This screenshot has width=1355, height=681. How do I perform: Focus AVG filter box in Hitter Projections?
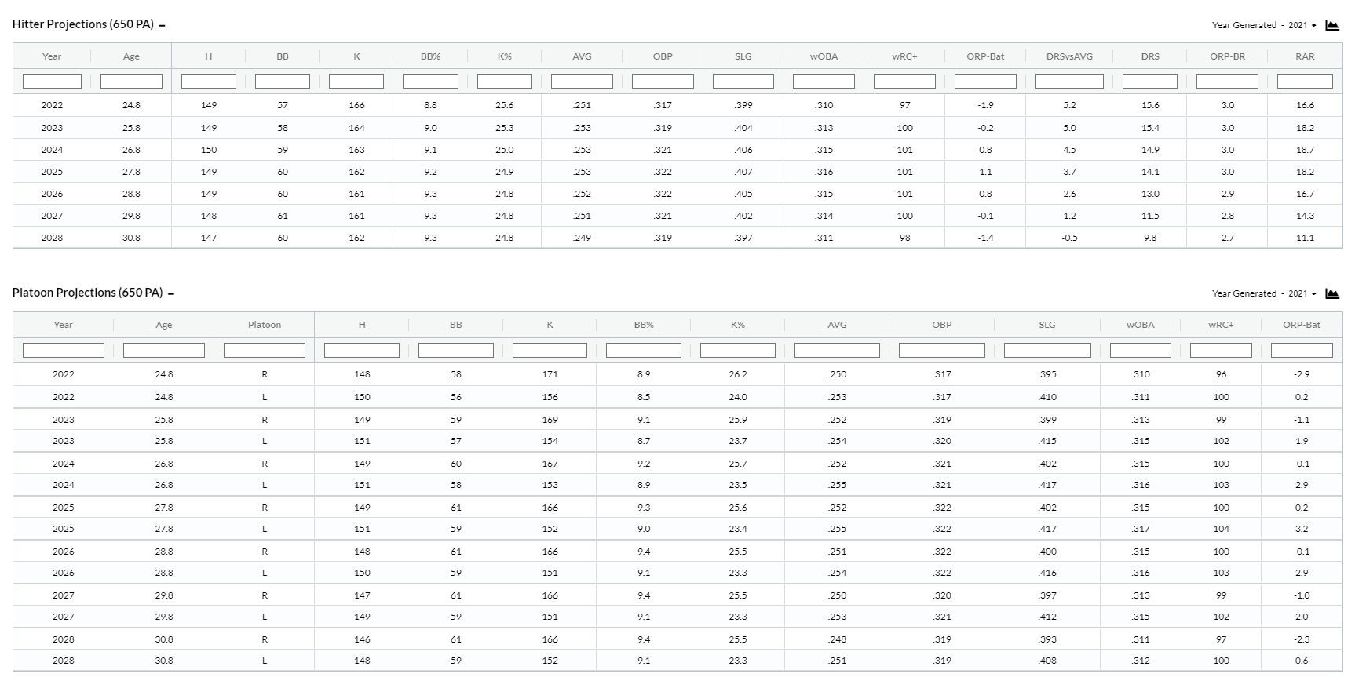click(x=582, y=81)
